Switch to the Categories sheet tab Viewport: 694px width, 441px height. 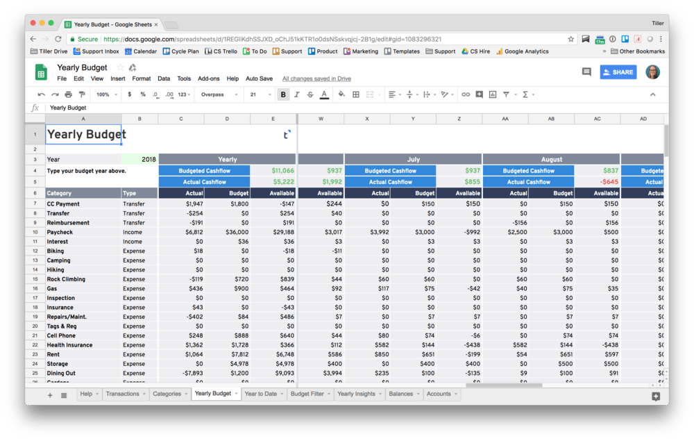point(170,394)
